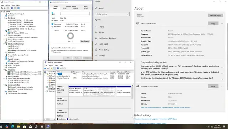The height and width of the screenshot is (129, 228).
Task: Click blue Help icon in Device Manager toolbar
Action: (x=12, y=8)
